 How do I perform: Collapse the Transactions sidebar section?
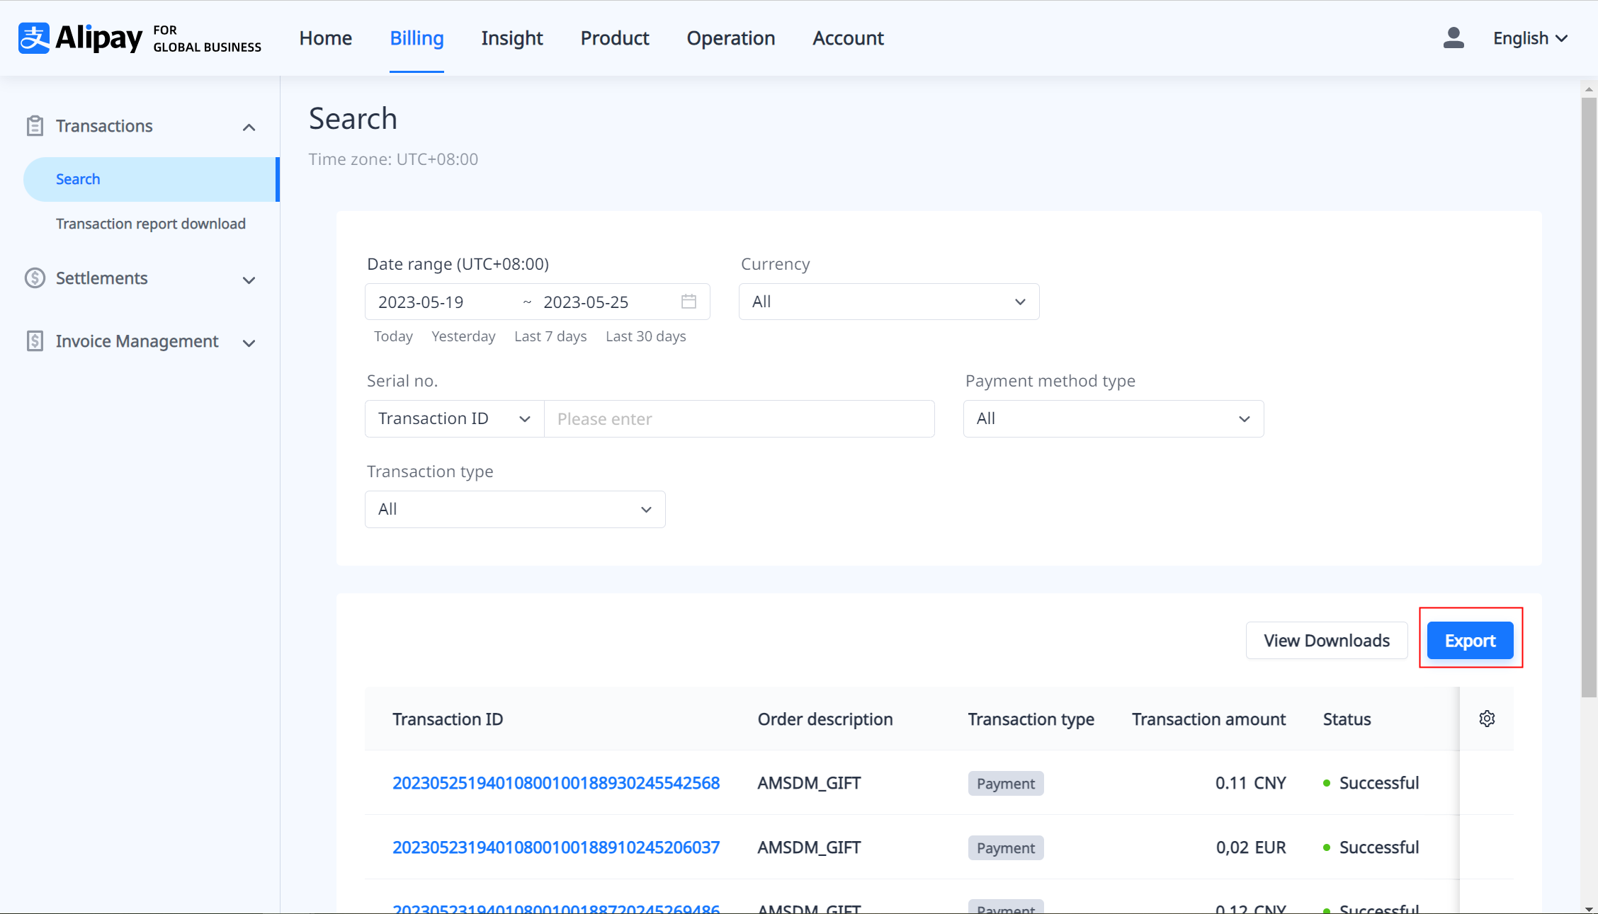(249, 127)
